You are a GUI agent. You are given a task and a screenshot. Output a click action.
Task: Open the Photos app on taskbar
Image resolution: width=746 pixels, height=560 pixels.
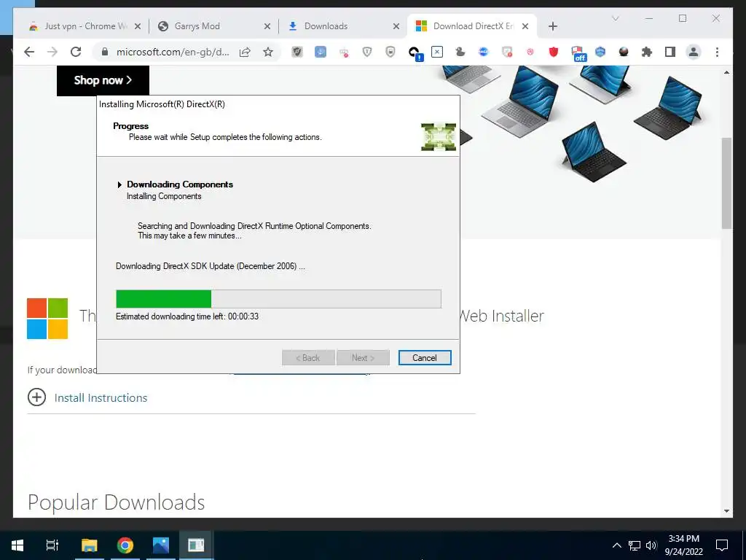[x=161, y=545]
